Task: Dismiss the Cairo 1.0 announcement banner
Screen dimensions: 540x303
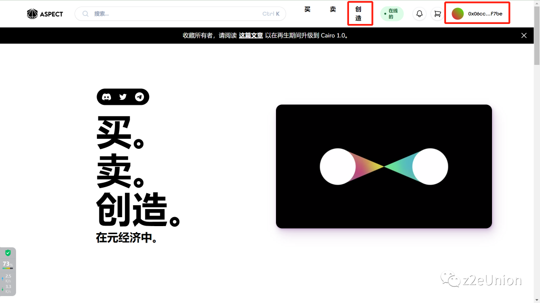Action: [523, 35]
